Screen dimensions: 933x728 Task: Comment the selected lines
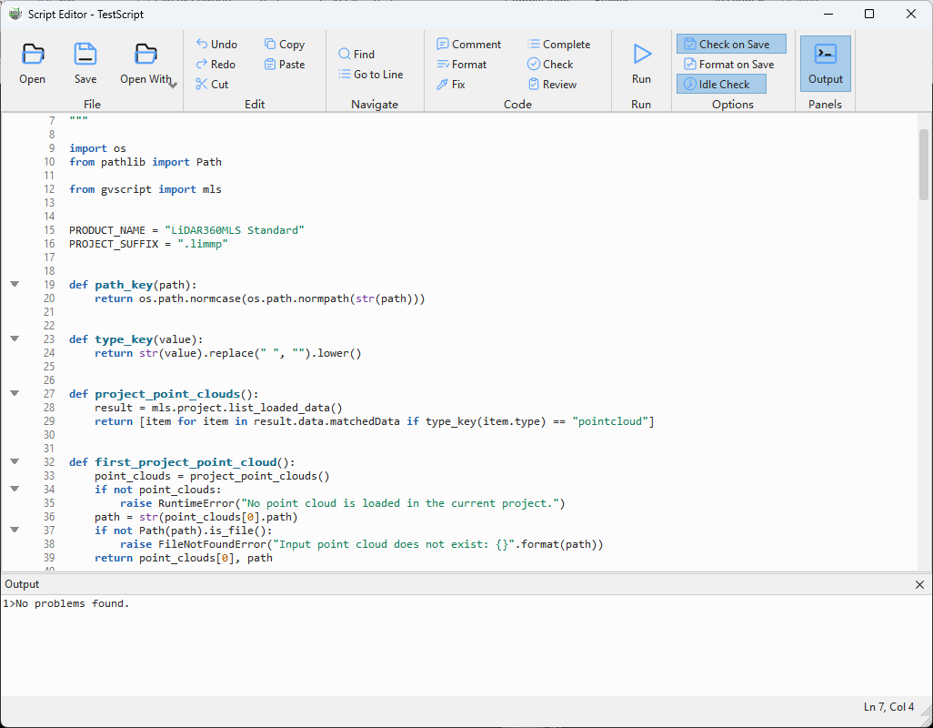pyautogui.click(x=469, y=44)
